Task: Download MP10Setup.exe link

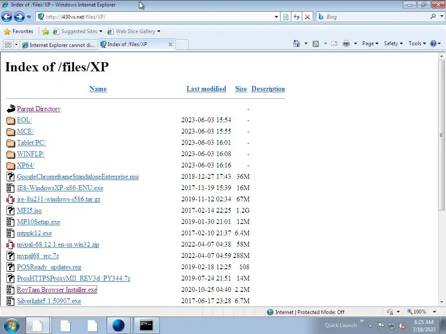Action: [x=38, y=222]
